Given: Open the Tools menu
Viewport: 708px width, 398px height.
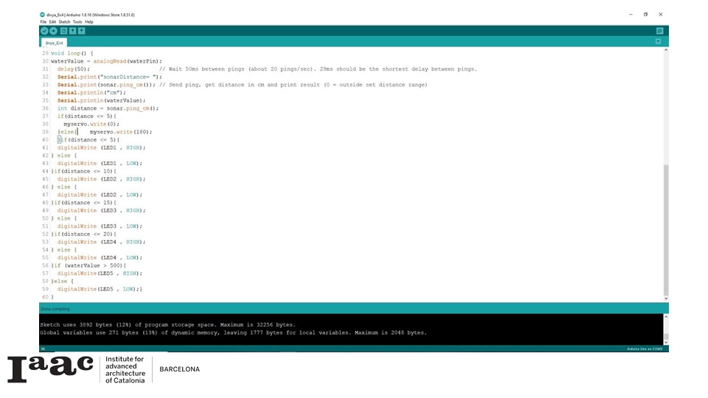Looking at the screenshot, I should 77,22.
